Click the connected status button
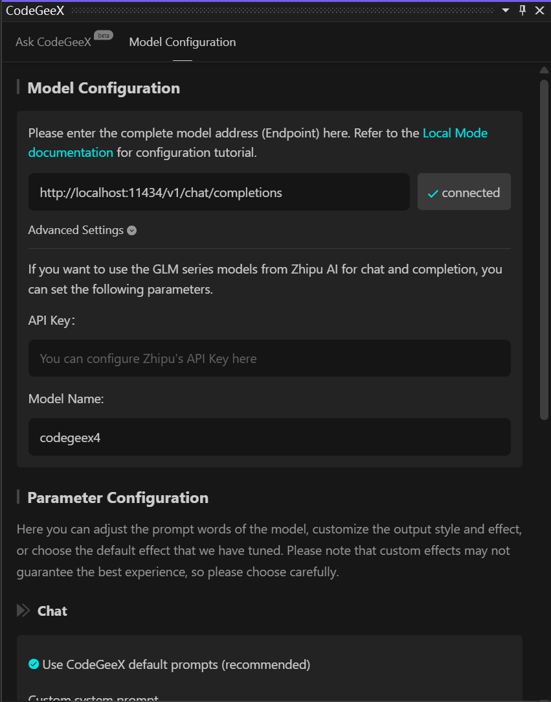This screenshot has height=702, width=551. coord(464,192)
